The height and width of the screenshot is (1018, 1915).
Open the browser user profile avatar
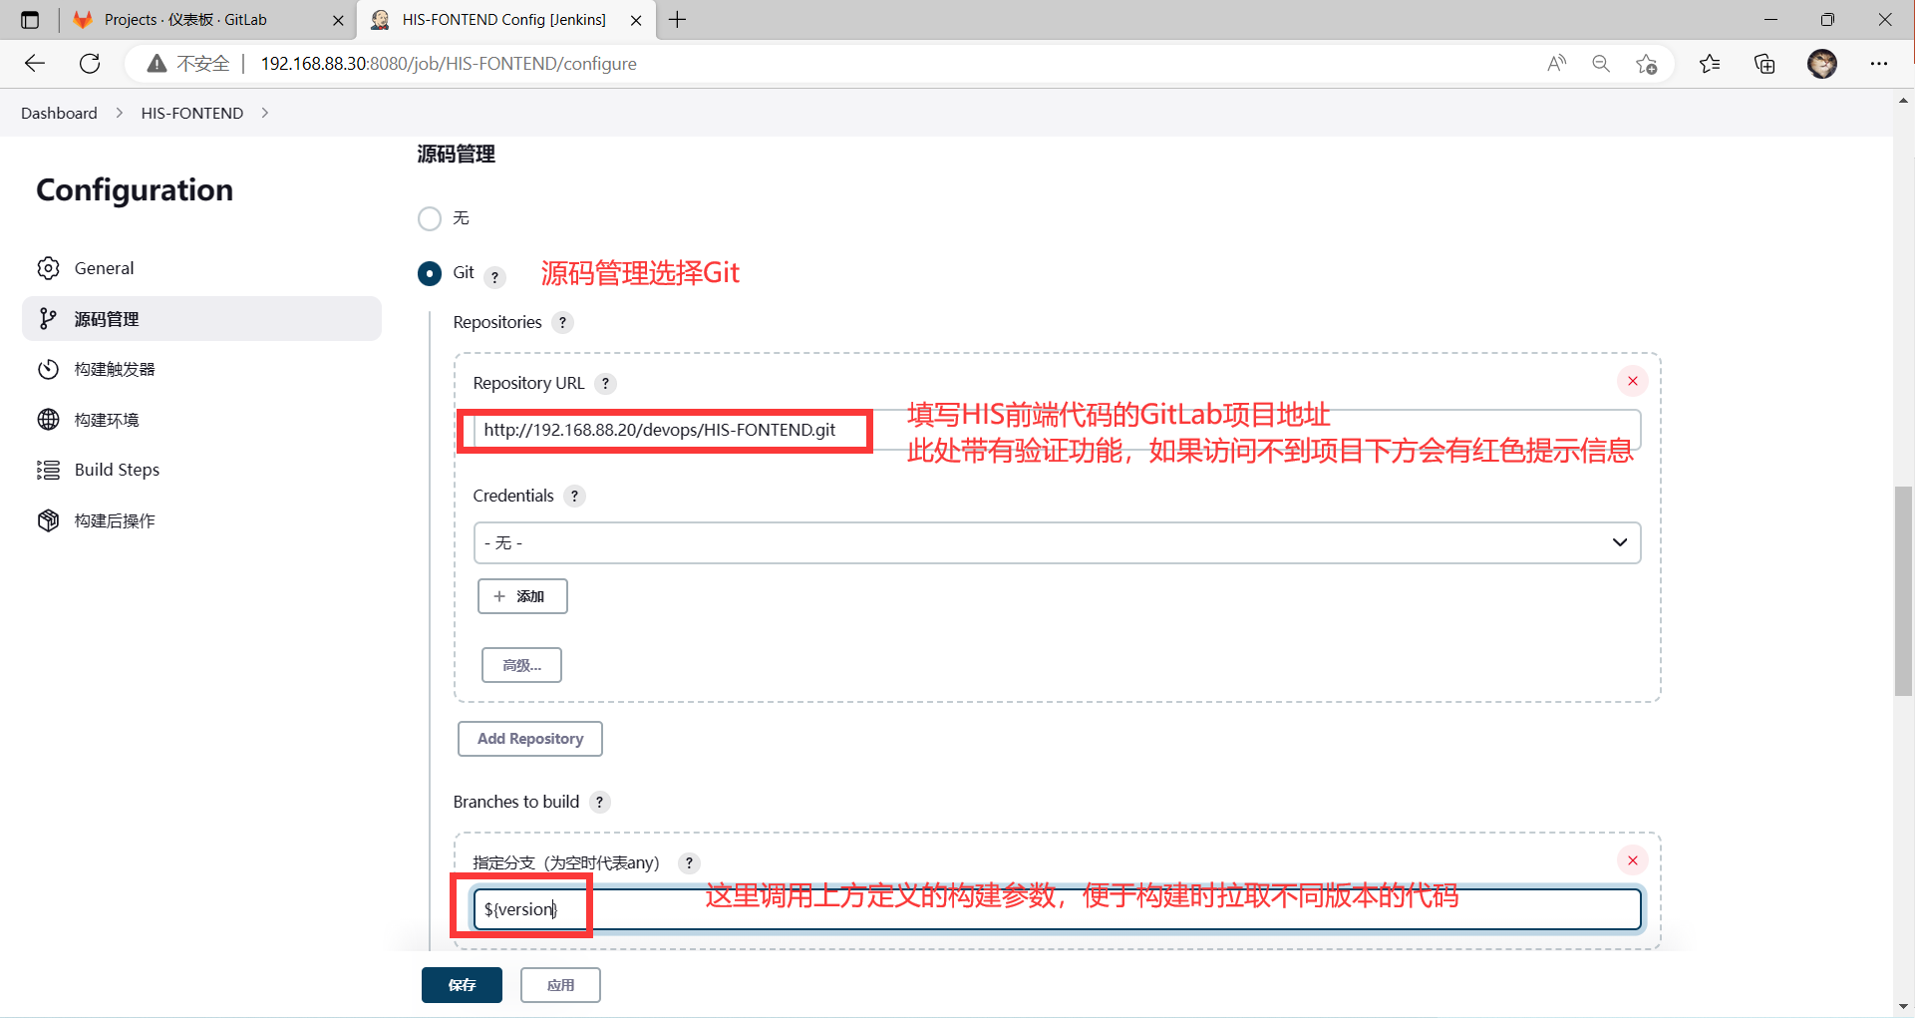[x=1821, y=64]
